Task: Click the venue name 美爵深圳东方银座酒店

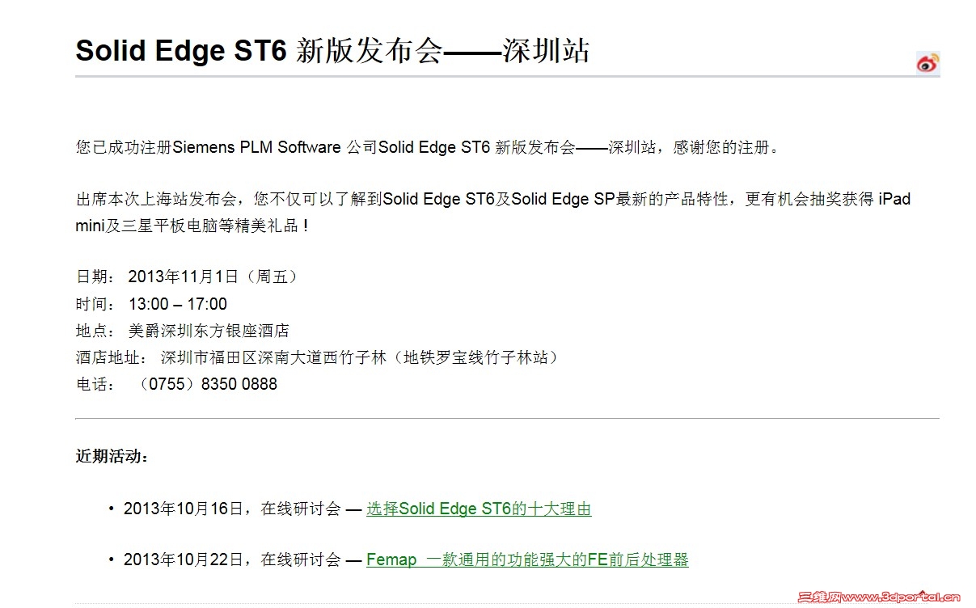Action: tap(209, 331)
